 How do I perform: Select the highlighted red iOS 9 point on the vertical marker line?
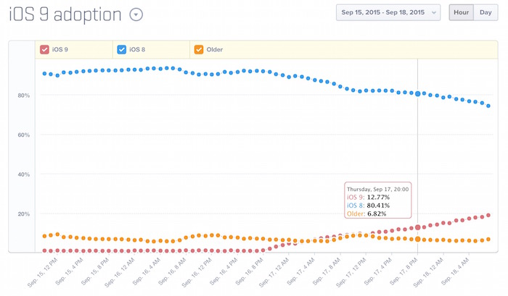417,228
